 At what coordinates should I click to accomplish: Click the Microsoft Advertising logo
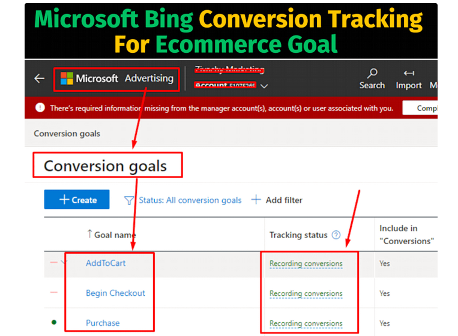tap(117, 79)
